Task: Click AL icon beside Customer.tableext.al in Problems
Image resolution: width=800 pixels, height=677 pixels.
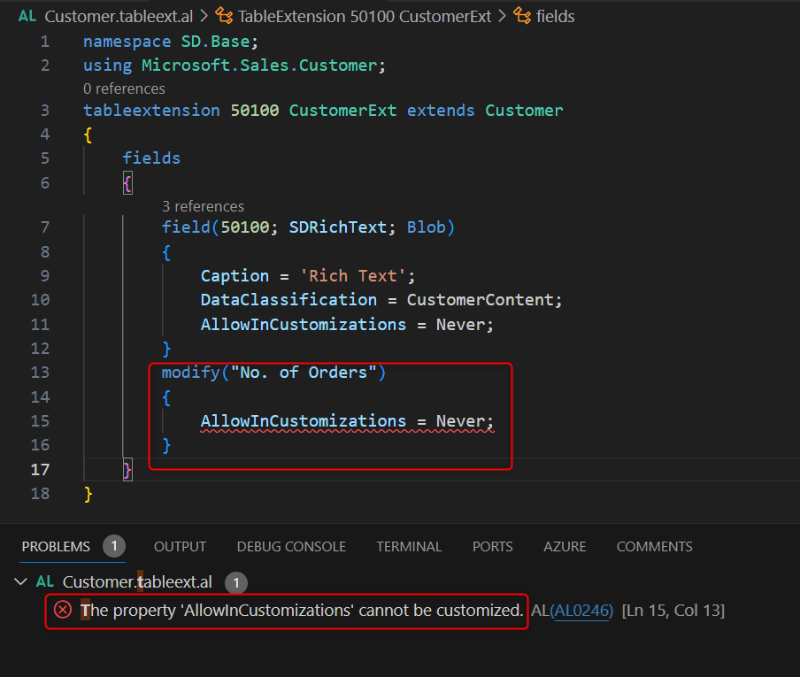Action: point(45,581)
